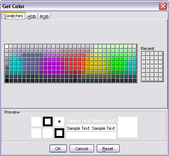Pick the black swatch in the bottom-left corner of the palette
Image resolution: width=169 pixels, height=156 pixels.
pyautogui.click(x=7, y=81)
